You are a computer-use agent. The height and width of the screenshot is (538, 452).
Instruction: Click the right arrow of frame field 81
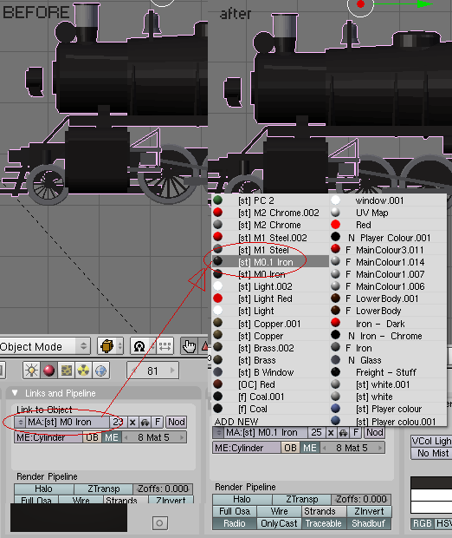pos(172,371)
